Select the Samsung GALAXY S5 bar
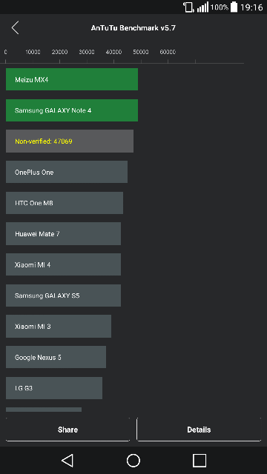This screenshot has height=474, width=267. click(63, 296)
